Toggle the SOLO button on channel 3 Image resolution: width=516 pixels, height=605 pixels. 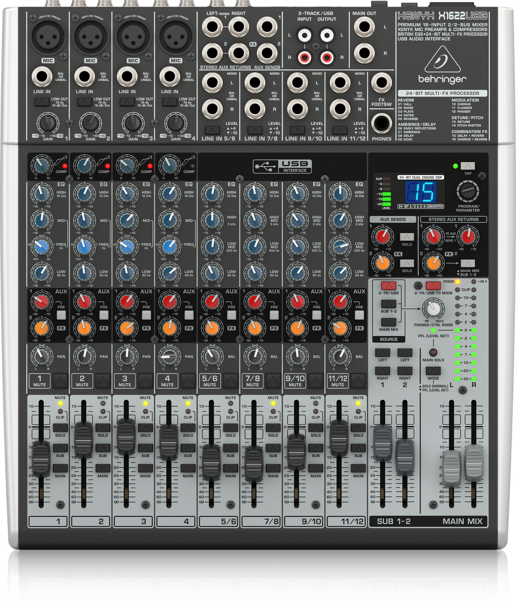click(145, 427)
